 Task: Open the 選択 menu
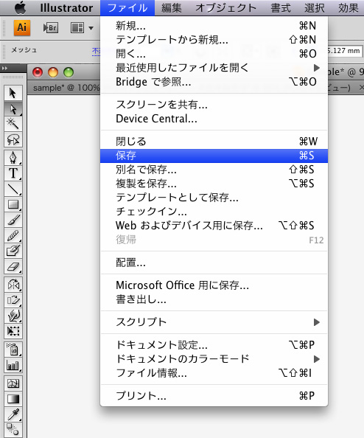[x=315, y=8]
